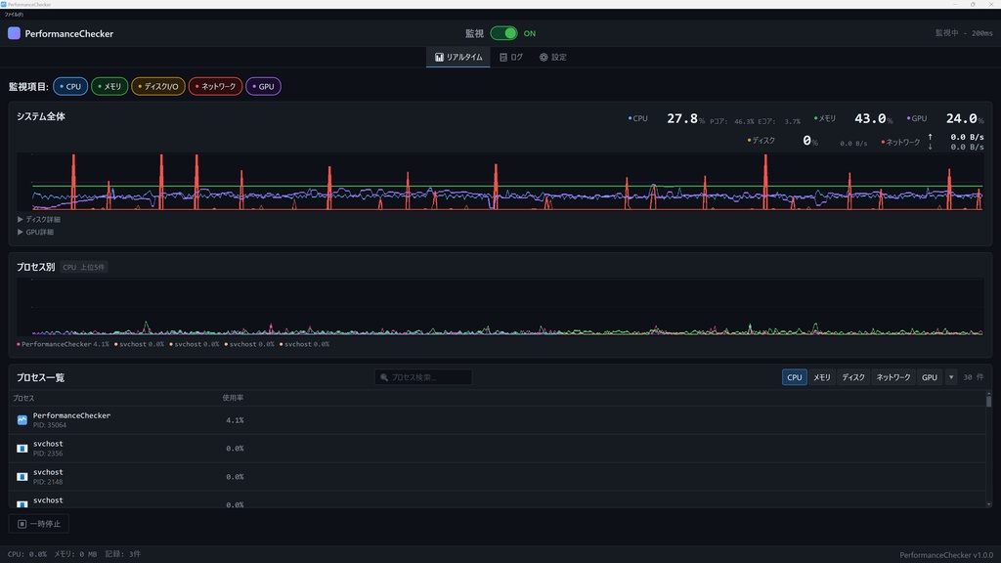The image size is (1001, 563).
Task: Click the CPU 上位5件 badge
Action: click(x=84, y=267)
